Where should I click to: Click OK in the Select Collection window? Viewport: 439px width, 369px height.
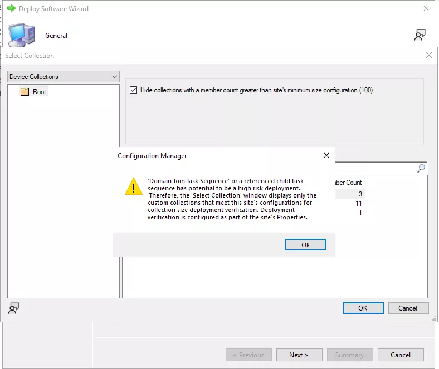[x=363, y=308]
